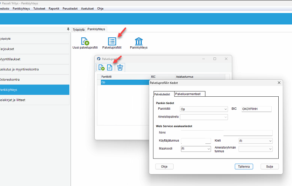Viewport: 292px width, 186px height.
Task: Close the Palveluprofiilit window
Action: tap(226, 59)
